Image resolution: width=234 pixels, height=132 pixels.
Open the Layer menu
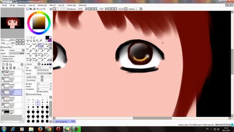(31, 5)
